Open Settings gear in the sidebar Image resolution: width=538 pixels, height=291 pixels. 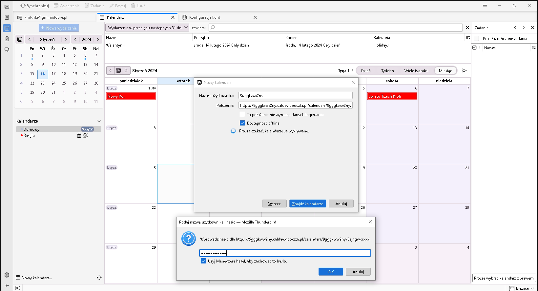click(7, 275)
